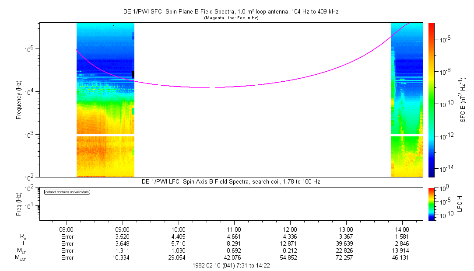Click the MLT value 13.914

402,251
